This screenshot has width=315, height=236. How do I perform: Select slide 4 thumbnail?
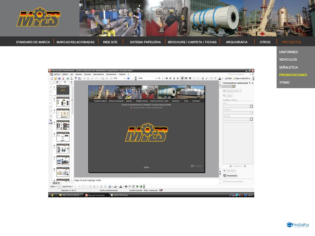point(63,125)
